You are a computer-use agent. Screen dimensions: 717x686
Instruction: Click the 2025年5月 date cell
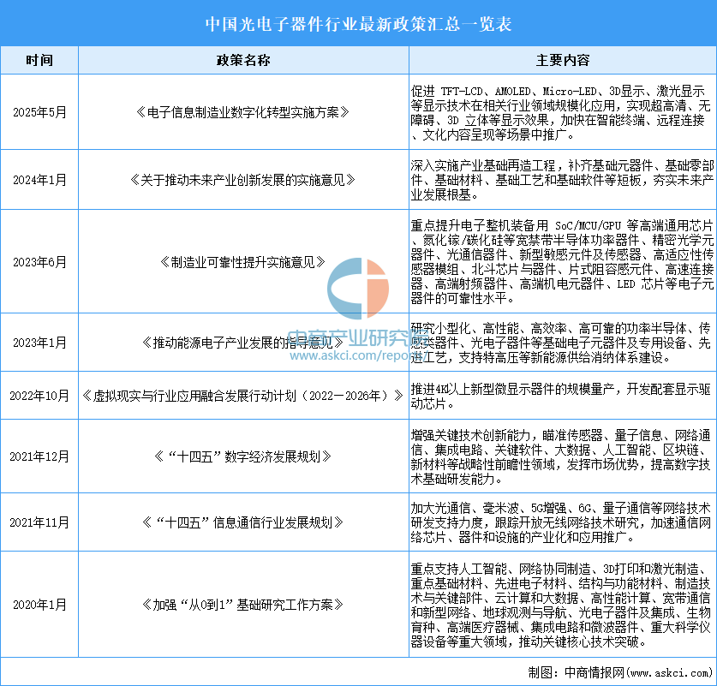39,112
